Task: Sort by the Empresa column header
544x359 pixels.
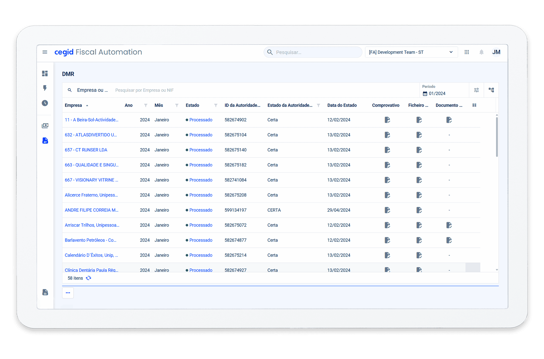Action: pyautogui.click(x=73, y=105)
